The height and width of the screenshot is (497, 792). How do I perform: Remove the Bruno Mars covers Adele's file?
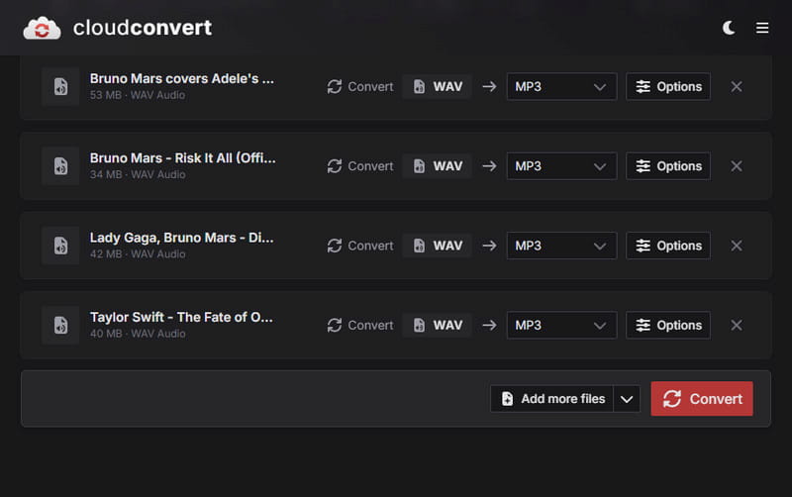click(x=737, y=86)
